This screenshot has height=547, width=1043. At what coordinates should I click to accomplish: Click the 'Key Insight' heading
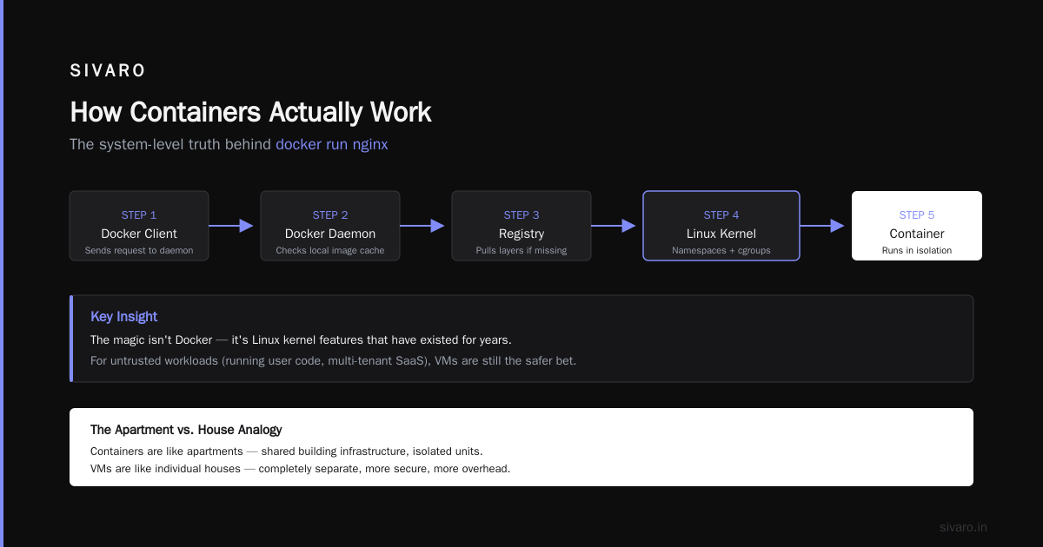[x=124, y=317]
